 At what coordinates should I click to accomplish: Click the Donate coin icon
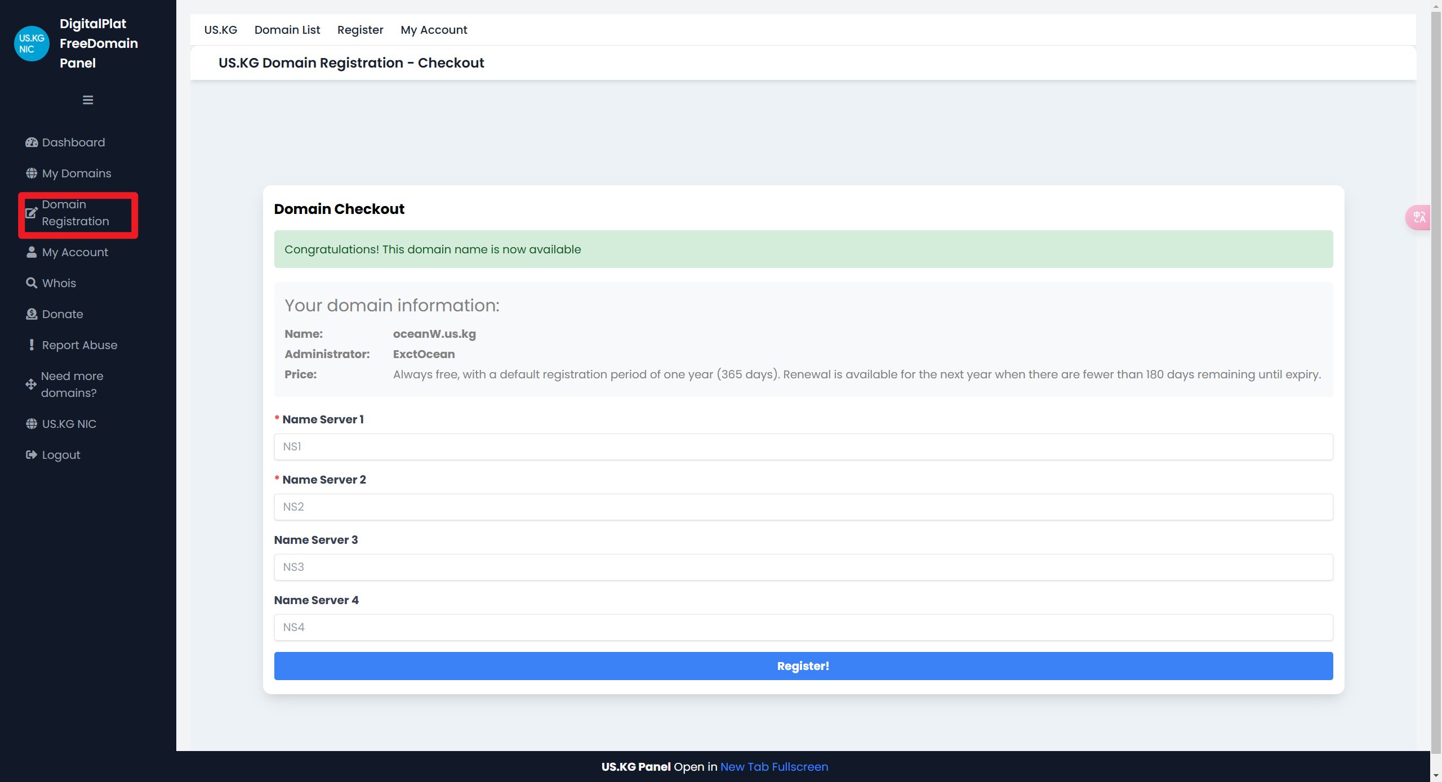pyautogui.click(x=32, y=314)
